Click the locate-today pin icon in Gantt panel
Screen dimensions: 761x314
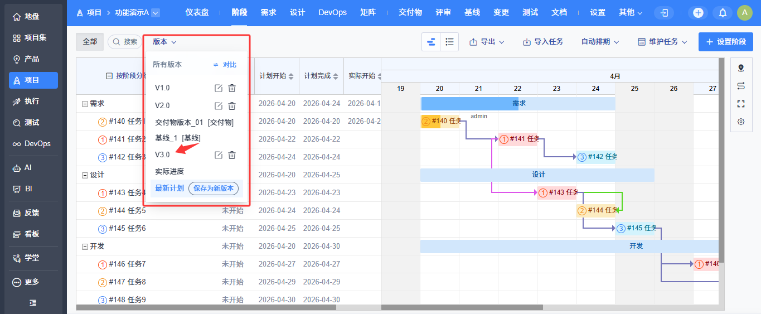pos(741,68)
